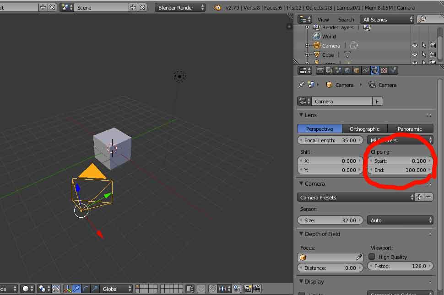444x295 pixels.
Task: Select Panoramic lens type
Action: click(x=410, y=129)
